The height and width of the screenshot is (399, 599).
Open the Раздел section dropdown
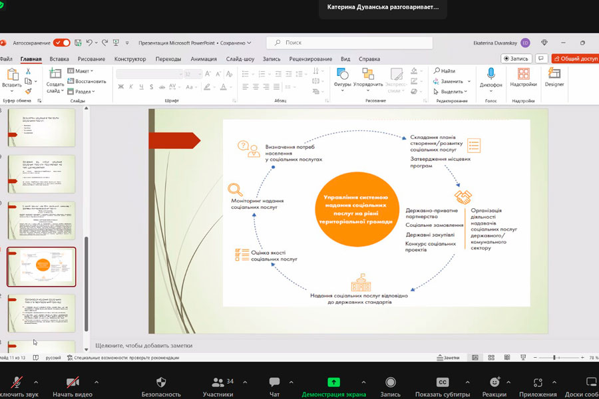pos(83,92)
